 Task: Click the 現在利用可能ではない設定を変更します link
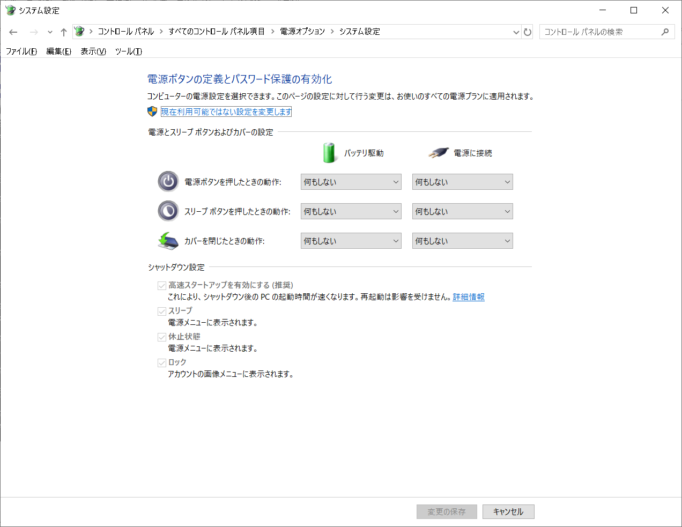225,112
